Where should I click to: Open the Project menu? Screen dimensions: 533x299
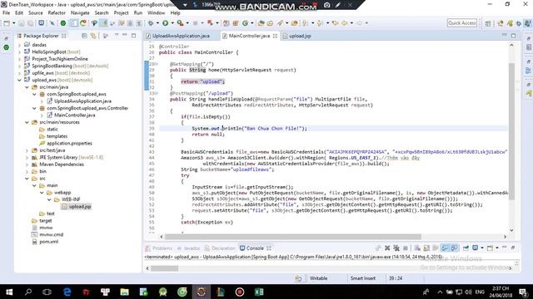coord(121,13)
